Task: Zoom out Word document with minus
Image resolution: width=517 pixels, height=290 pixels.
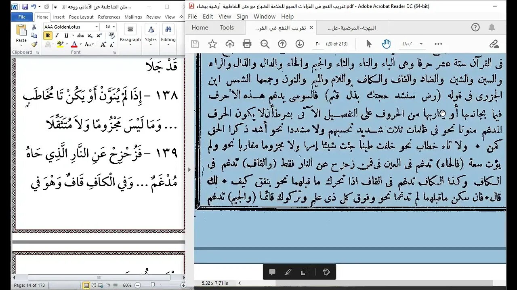Action: [x=138, y=285]
